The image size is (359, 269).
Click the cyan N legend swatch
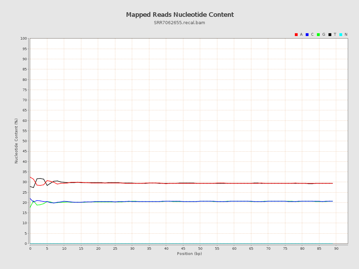pyautogui.click(x=341, y=35)
